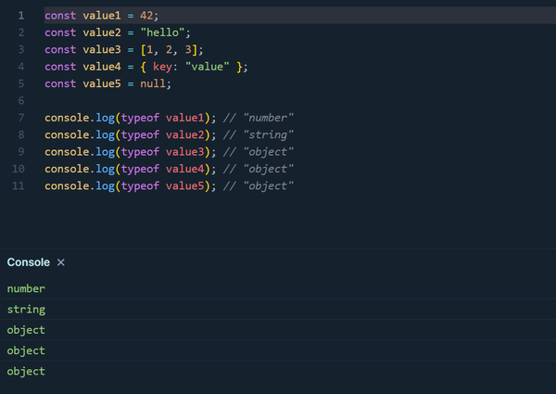Click the // "string" comment
The image size is (556, 394).
[259, 134]
